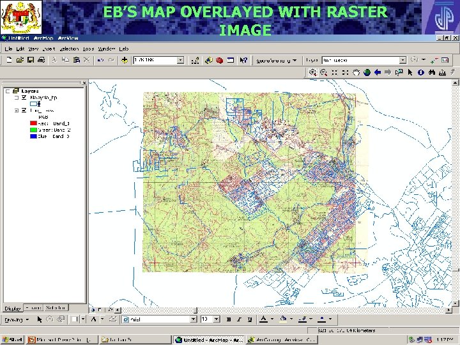Toggle Underline text formatting

click(250, 319)
